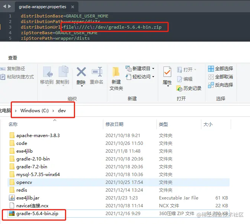250x224 pixels.
Task: Click the 粘贴快捷方式 paste shortcut button
Action: (17, 77)
